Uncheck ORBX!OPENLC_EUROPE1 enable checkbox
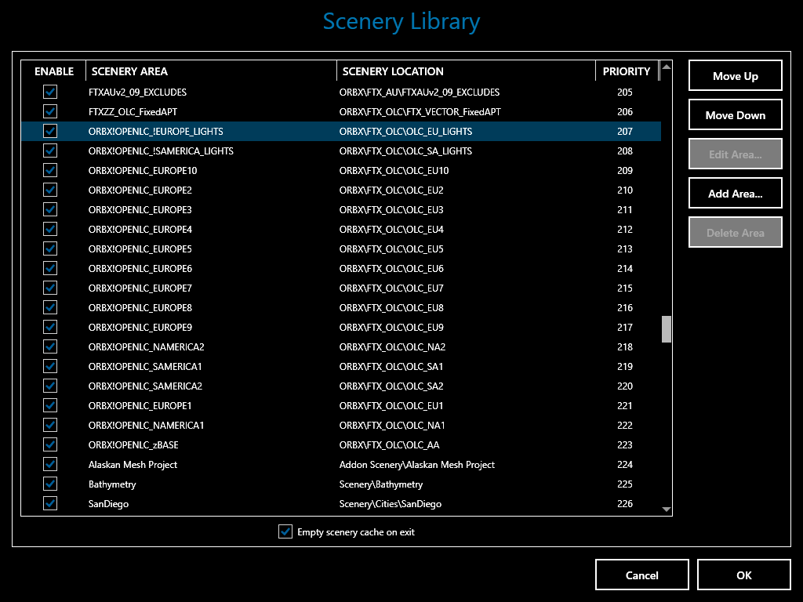The height and width of the screenshot is (602, 803). pos(50,405)
